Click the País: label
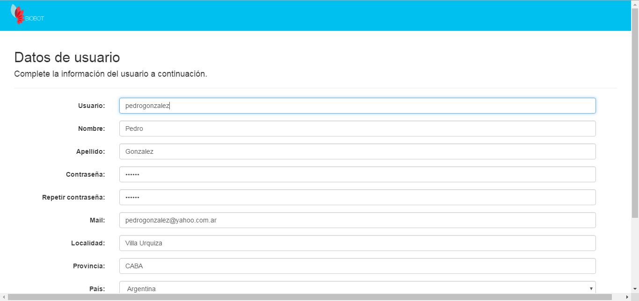The image size is (639, 301). coord(97,289)
